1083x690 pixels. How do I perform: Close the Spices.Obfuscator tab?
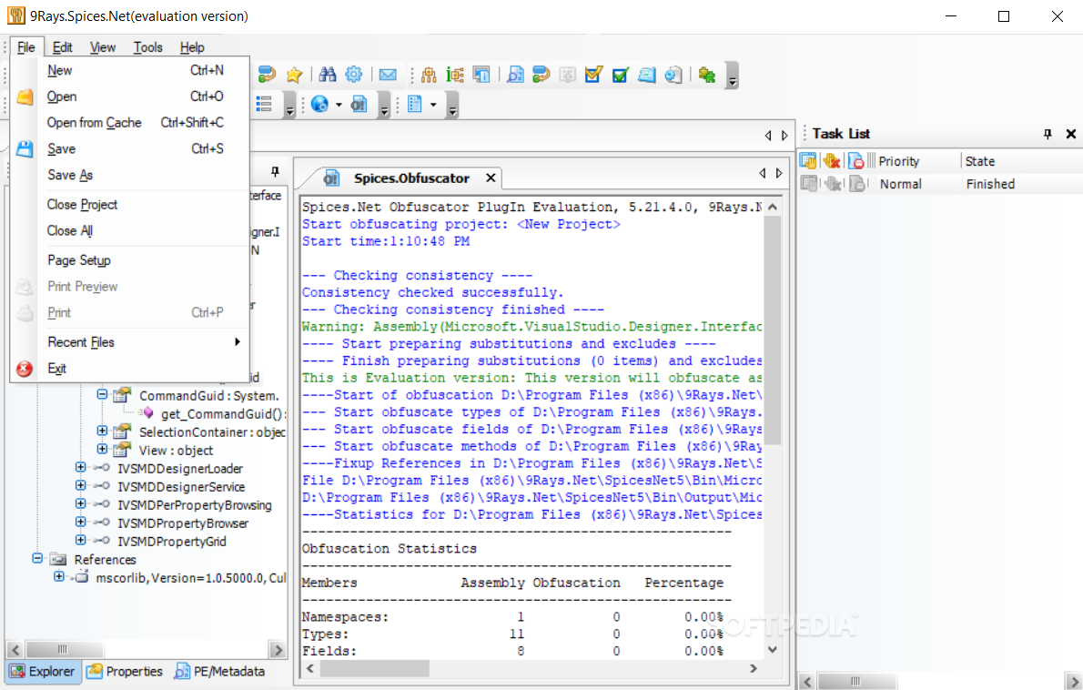(491, 178)
